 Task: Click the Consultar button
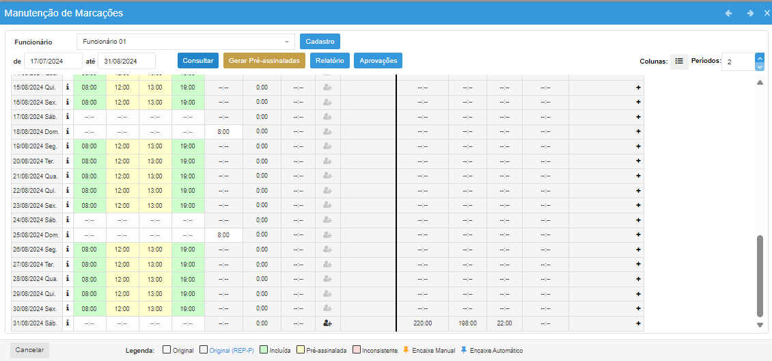pos(198,61)
